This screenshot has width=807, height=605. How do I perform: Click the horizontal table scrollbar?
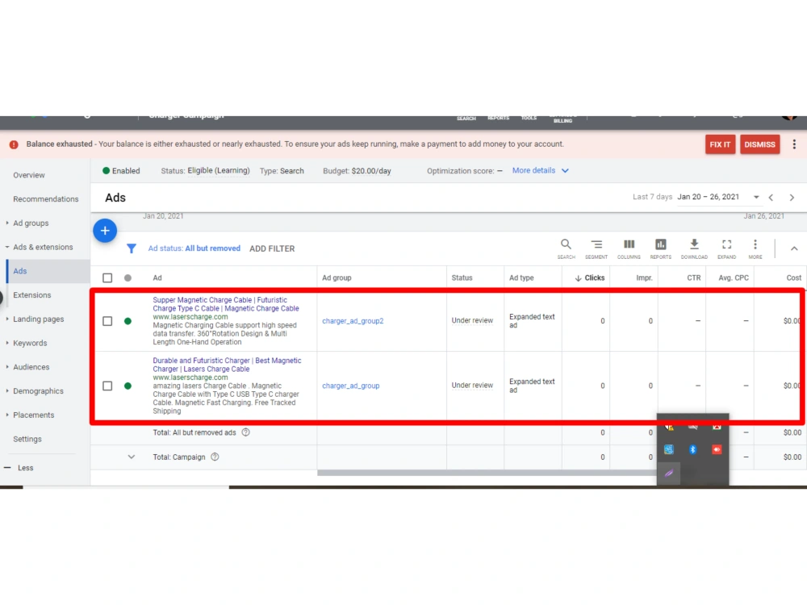click(487, 473)
